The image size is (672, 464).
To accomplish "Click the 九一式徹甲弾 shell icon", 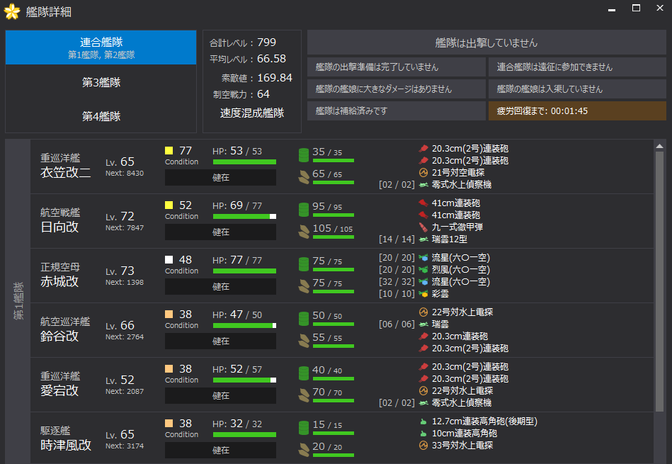I will point(423,227).
